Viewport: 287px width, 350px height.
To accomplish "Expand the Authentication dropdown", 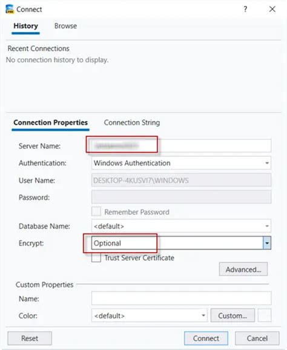I will (181, 163).
